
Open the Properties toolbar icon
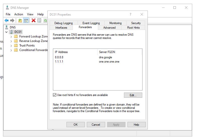pos(39,20)
